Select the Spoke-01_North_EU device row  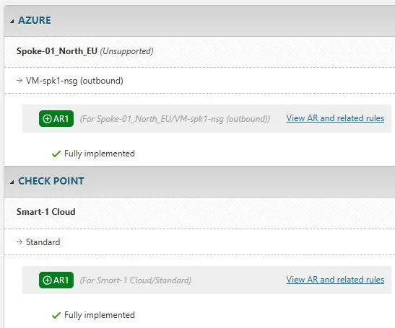click(x=199, y=52)
